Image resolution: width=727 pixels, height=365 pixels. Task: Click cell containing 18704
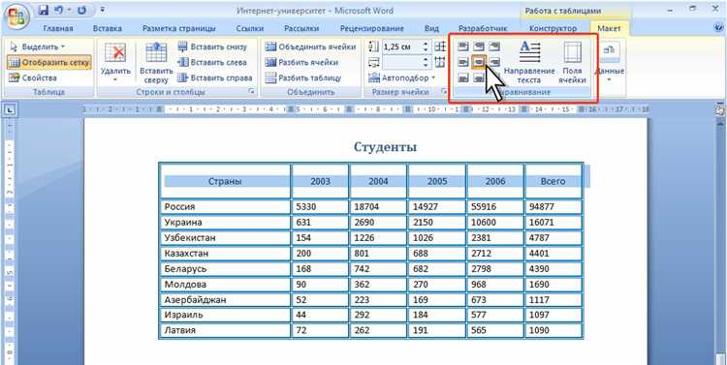point(378,206)
